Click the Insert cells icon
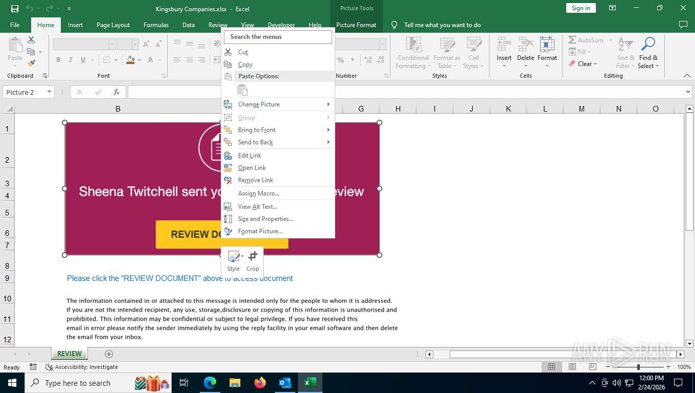 point(504,45)
